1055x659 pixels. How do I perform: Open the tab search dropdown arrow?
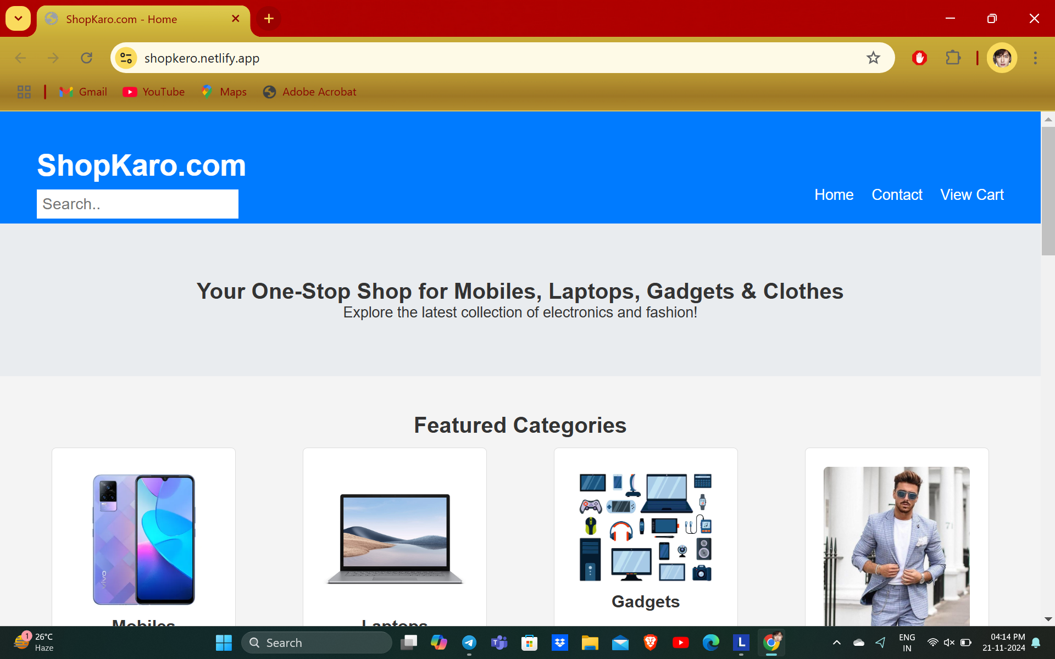[x=18, y=19]
